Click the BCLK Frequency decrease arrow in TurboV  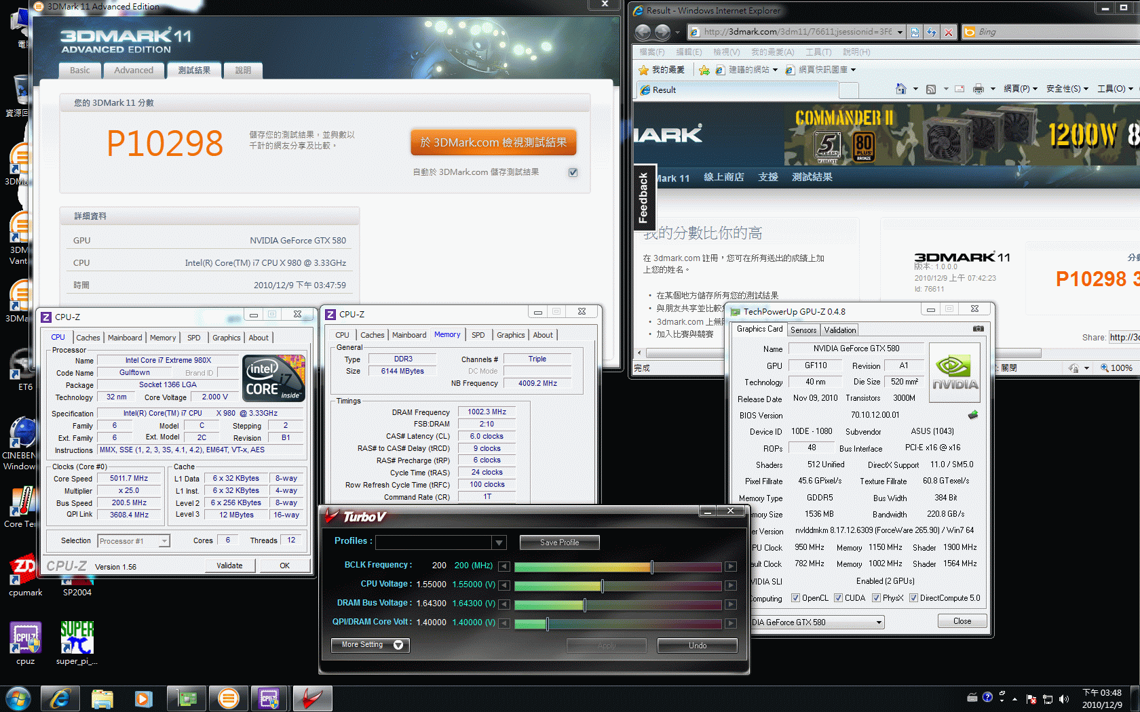pyautogui.click(x=503, y=566)
